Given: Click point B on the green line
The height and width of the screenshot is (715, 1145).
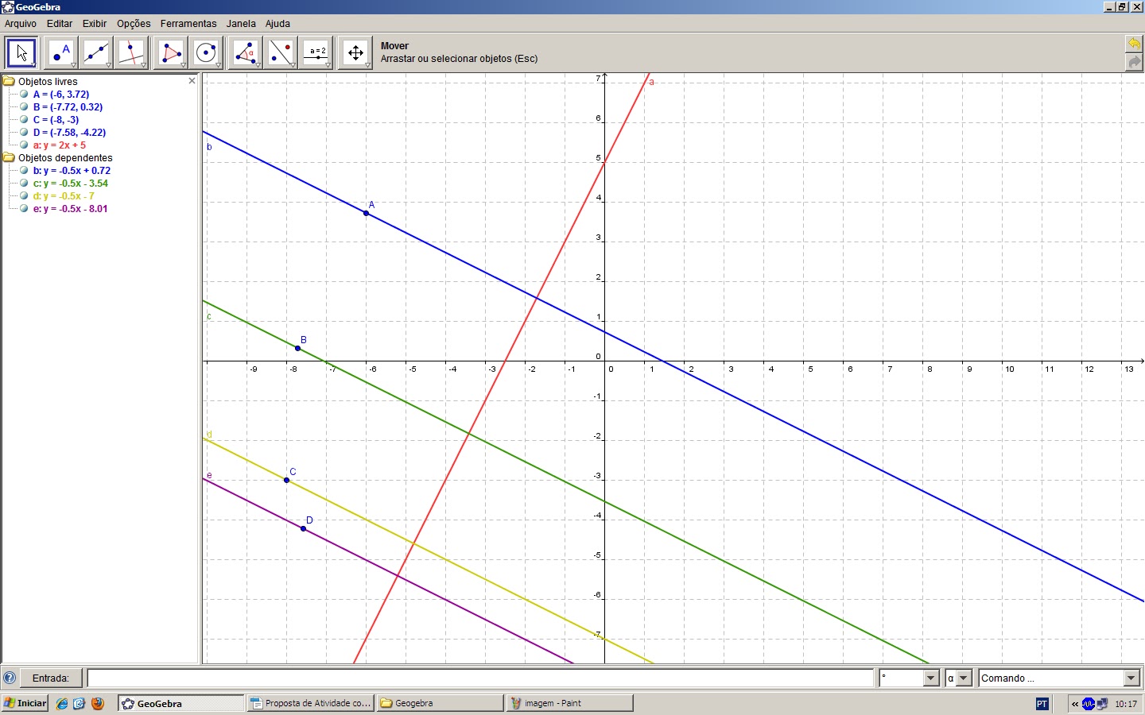Looking at the screenshot, I should [x=298, y=348].
